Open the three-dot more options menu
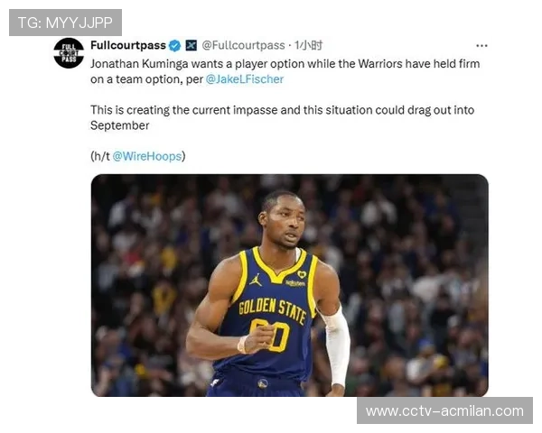 [x=481, y=46]
